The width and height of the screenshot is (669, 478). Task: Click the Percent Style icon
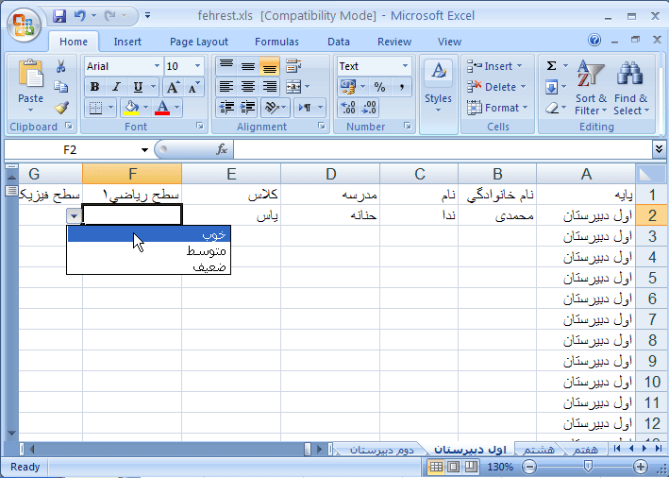[379, 87]
